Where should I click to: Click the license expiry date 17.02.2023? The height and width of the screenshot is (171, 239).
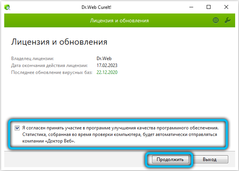[107, 65]
